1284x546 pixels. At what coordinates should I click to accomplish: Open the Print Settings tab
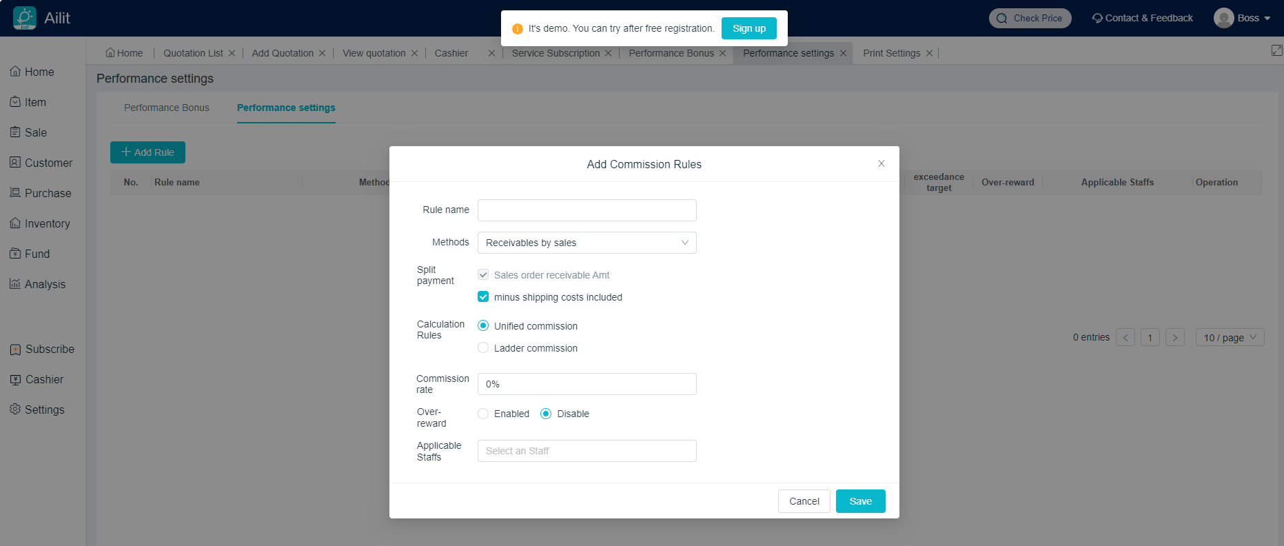(x=891, y=53)
